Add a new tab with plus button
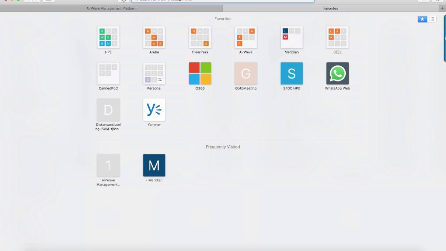 coord(442,8)
